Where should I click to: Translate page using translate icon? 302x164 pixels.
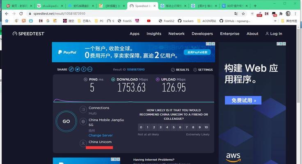pyautogui.click(x=236, y=14)
